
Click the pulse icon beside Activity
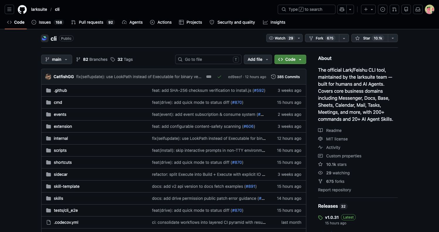321,147
